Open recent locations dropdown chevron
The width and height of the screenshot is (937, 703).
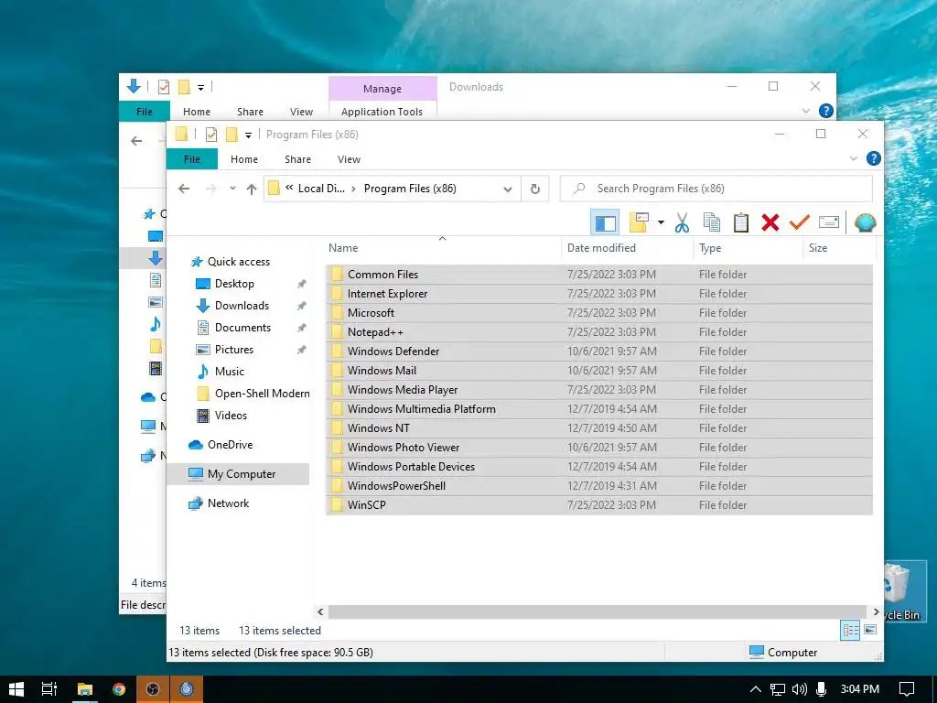(x=232, y=189)
